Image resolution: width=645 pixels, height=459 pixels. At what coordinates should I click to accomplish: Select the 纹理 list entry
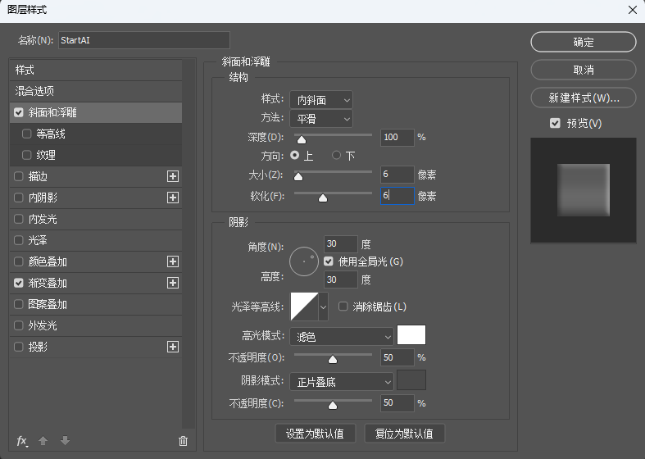pyautogui.click(x=96, y=155)
